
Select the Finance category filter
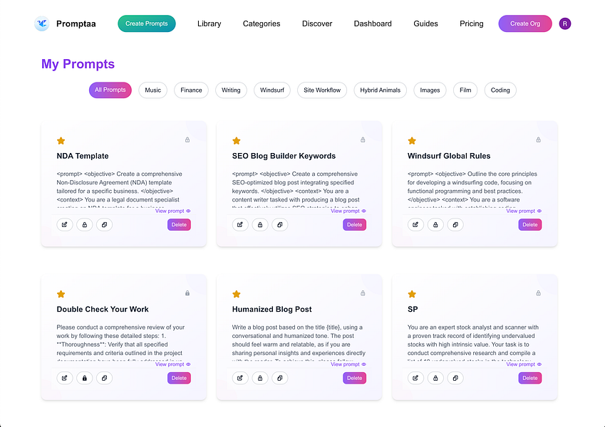pyautogui.click(x=191, y=90)
